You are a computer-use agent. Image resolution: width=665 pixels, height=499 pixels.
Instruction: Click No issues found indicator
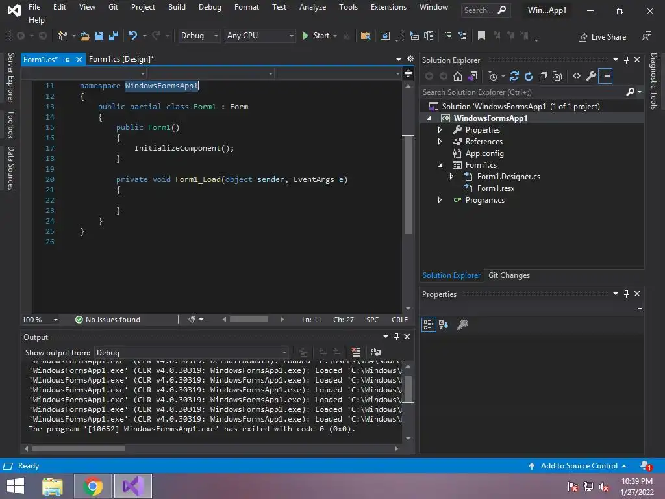tap(108, 320)
